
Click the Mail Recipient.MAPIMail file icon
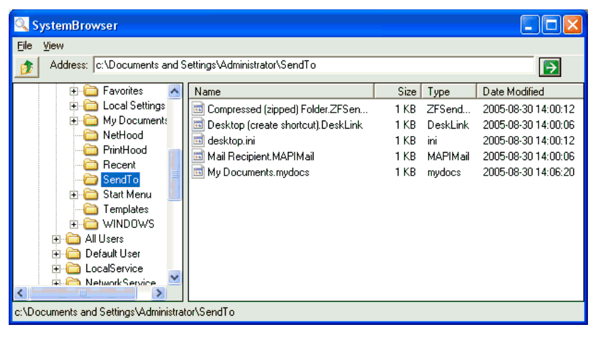point(198,156)
